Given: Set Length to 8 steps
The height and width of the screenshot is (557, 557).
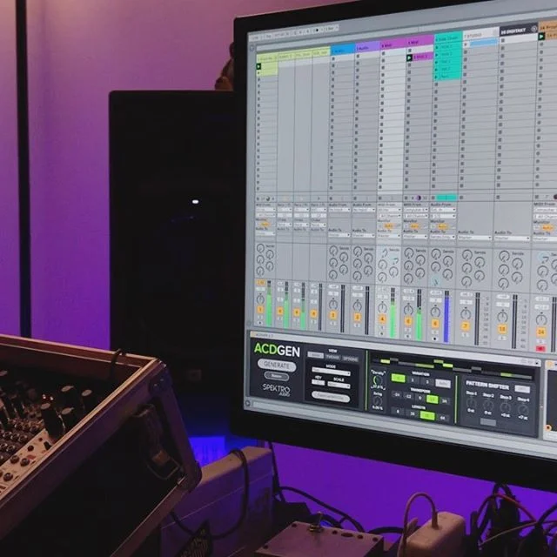Looking at the screenshot, I should (398, 412).
